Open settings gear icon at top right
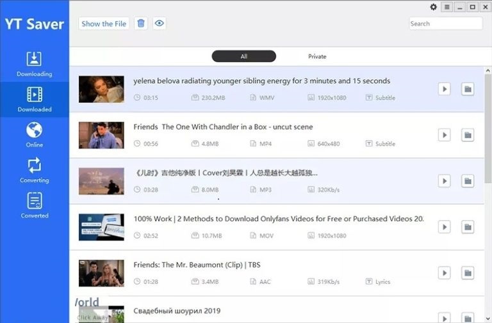Image resolution: width=492 pixels, height=323 pixels. pos(433,7)
